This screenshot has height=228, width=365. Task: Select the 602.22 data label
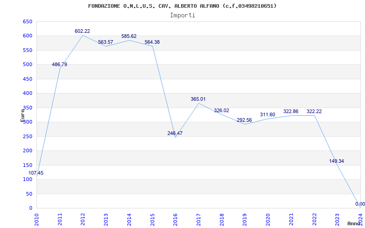click(x=82, y=31)
